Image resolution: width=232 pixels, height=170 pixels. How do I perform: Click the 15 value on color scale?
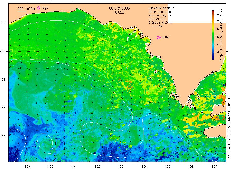(217, 37)
